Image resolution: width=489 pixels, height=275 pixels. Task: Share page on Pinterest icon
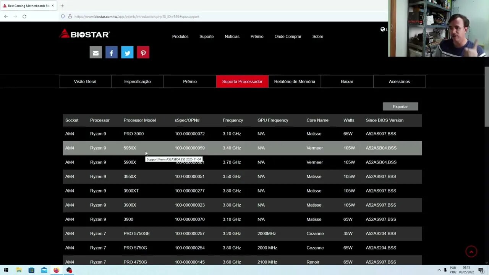point(143,53)
